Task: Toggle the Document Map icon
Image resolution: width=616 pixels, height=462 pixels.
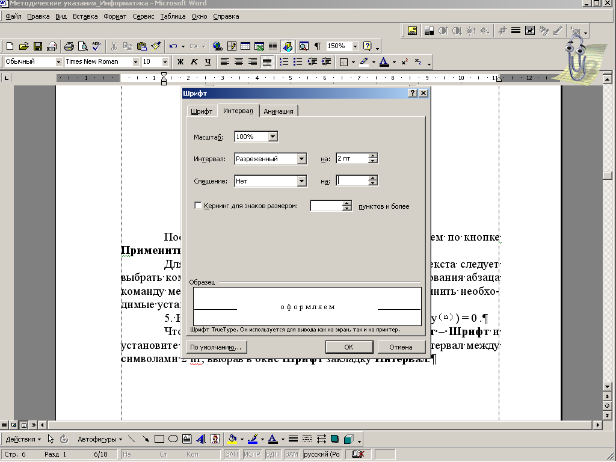Action: click(304, 46)
